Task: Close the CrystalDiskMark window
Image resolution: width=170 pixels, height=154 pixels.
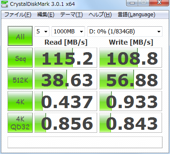Action: (x=159, y=3)
